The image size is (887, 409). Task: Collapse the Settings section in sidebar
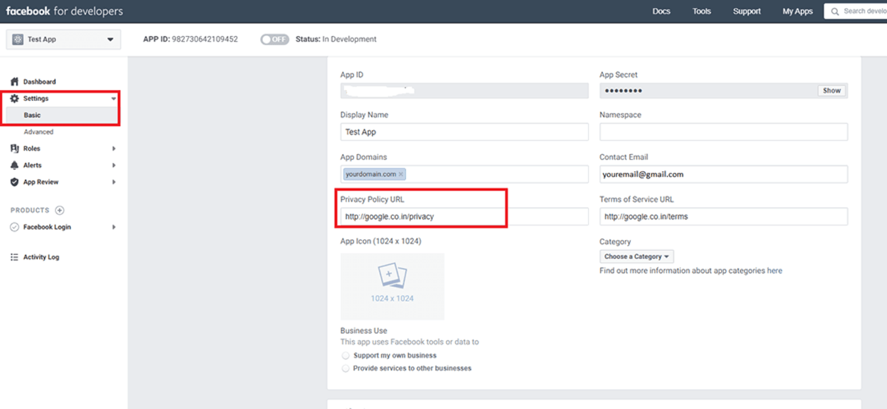click(x=113, y=97)
